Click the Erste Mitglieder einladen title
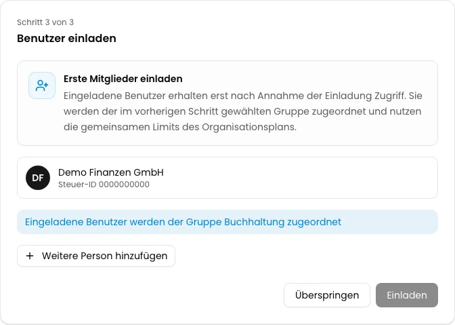Image resolution: width=455 pixels, height=325 pixels. (123, 79)
